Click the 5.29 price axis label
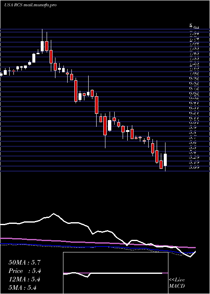This screenshot has height=294, width=210. click(194, 157)
